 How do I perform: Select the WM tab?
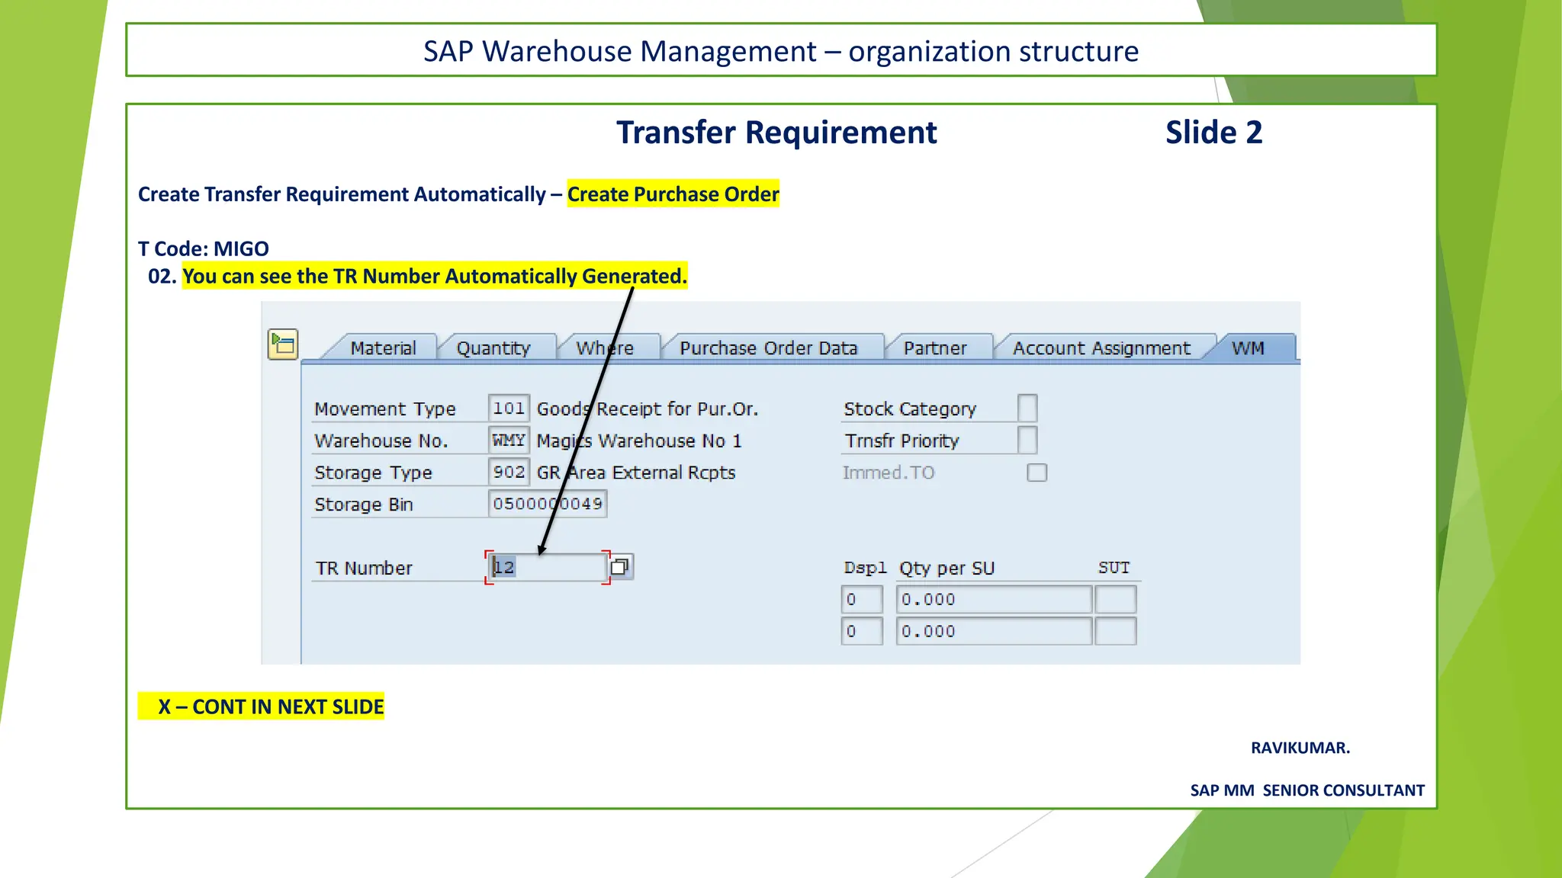1249,348
